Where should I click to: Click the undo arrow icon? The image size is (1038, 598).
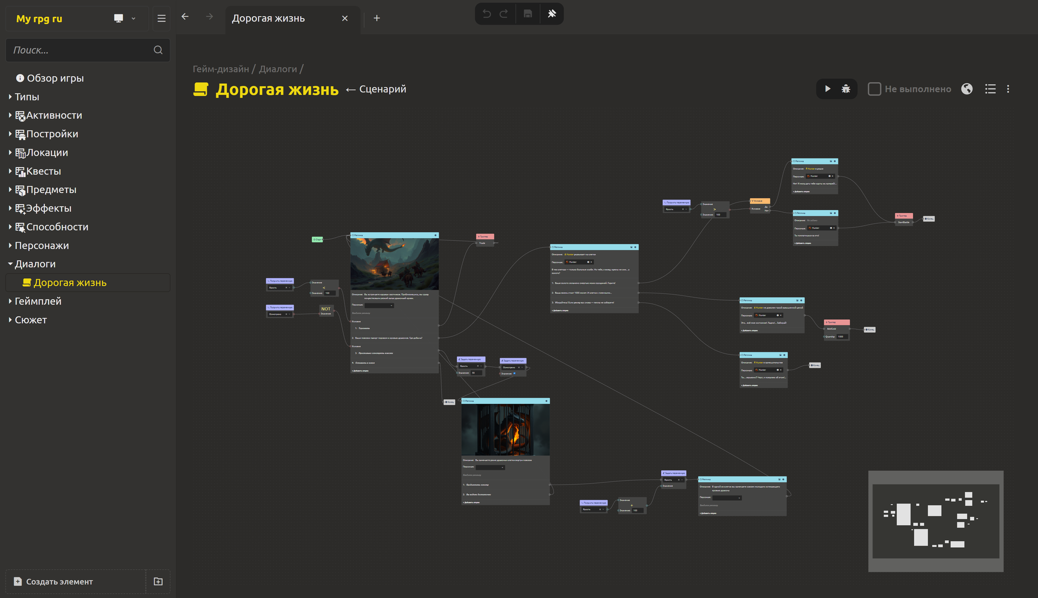pyautogui.click(x=487, y=14)
